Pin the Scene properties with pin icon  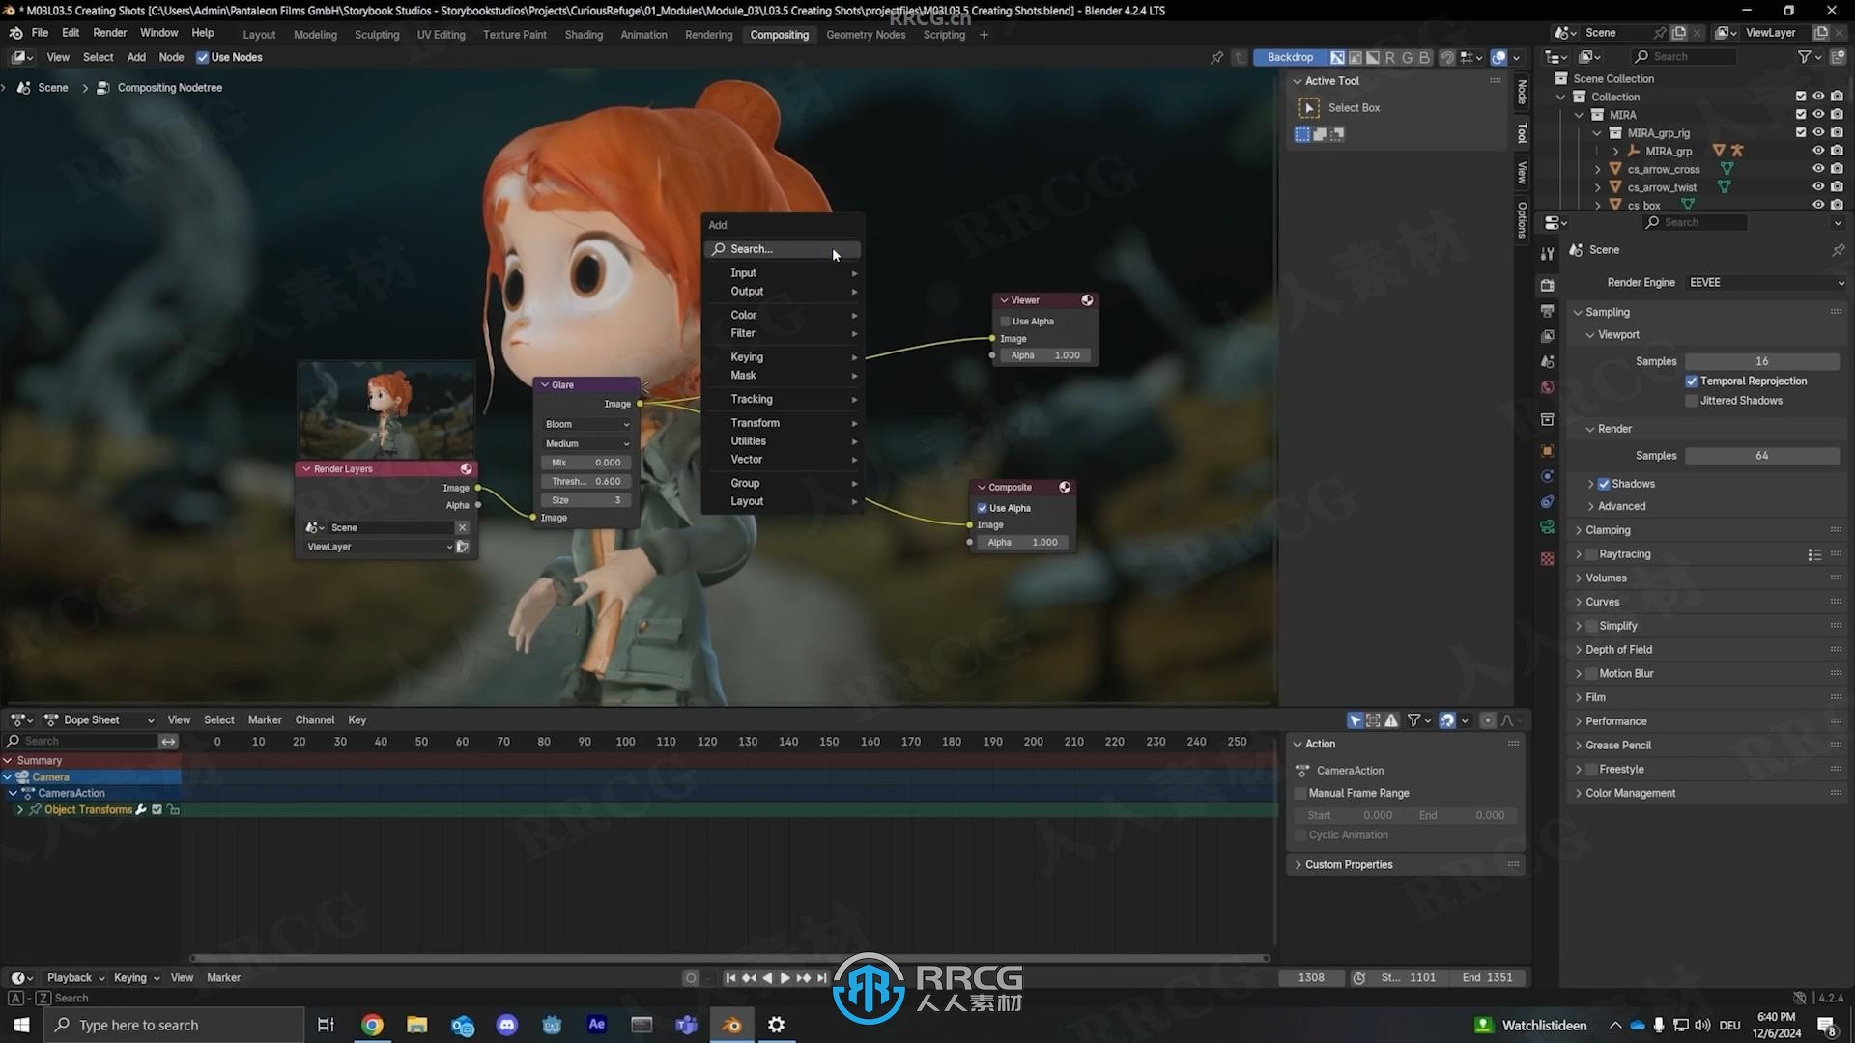(1838, 250)
